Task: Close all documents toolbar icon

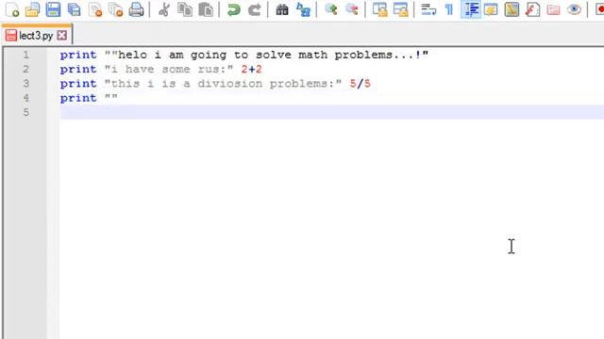Action: pyautogui.click(x=115, y=9)
